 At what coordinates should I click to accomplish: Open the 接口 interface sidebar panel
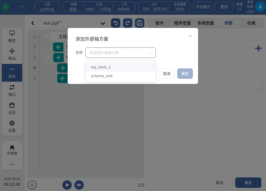(x=12, y=91)
